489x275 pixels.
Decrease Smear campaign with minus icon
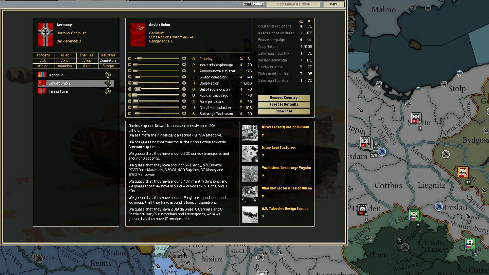click(130, 77)
